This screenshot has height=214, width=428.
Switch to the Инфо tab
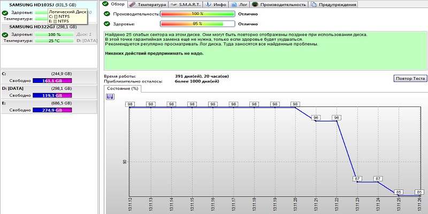pyautogui.click(x=216, y=5)
